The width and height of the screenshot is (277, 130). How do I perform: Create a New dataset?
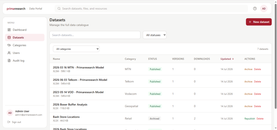[x=259, y=22]
